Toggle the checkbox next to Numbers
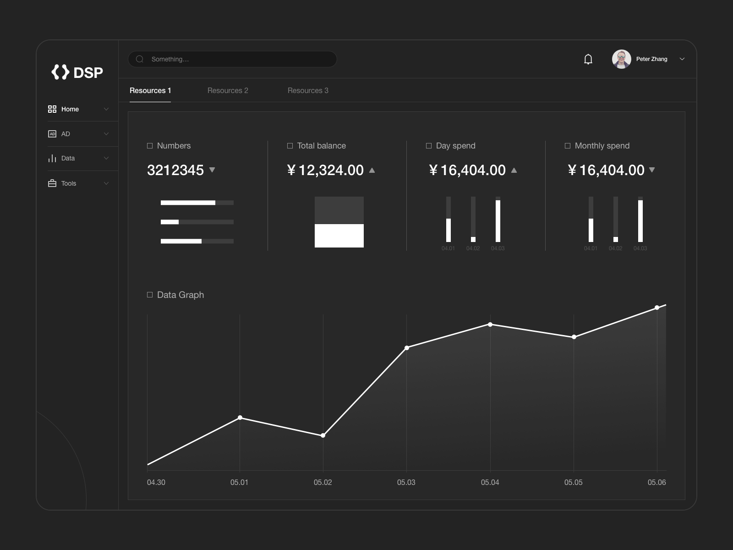 point(149,145)
